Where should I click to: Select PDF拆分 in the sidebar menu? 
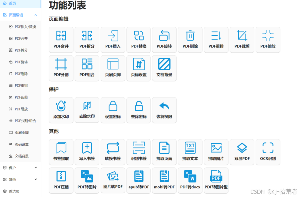pyautogui.click(x=20, y=50)
